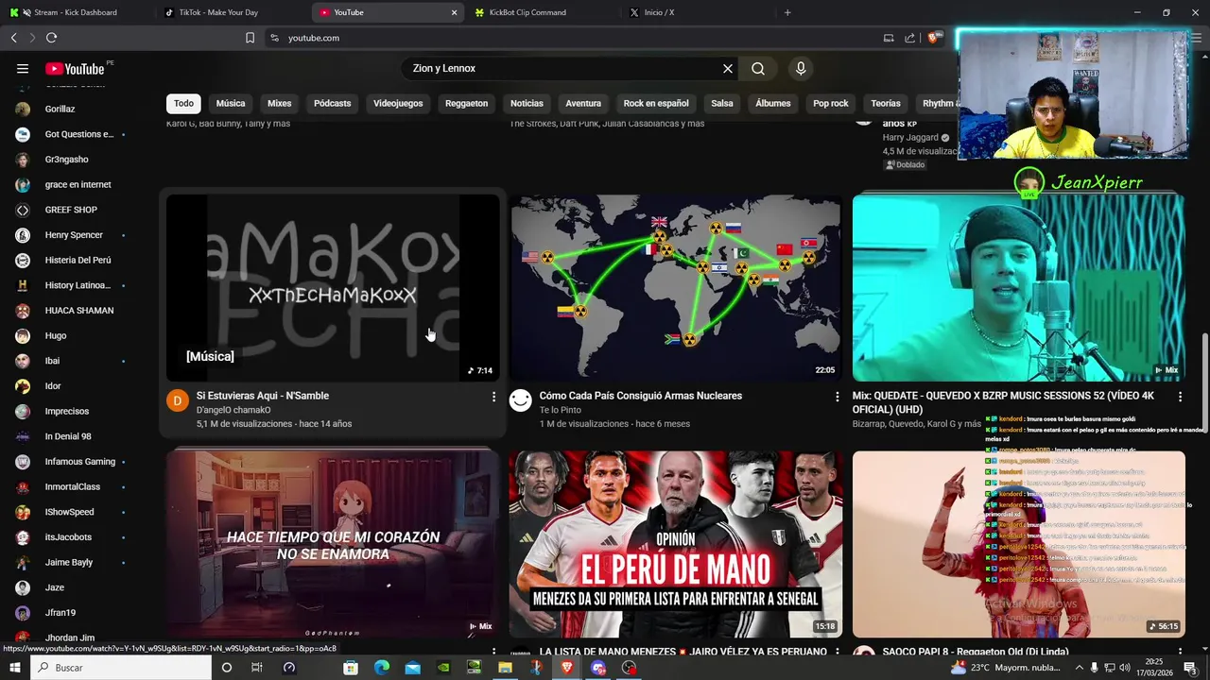Start voice search with the microphone
Image resolution: width=1210 pixels, height=680 pixels.
801,68
